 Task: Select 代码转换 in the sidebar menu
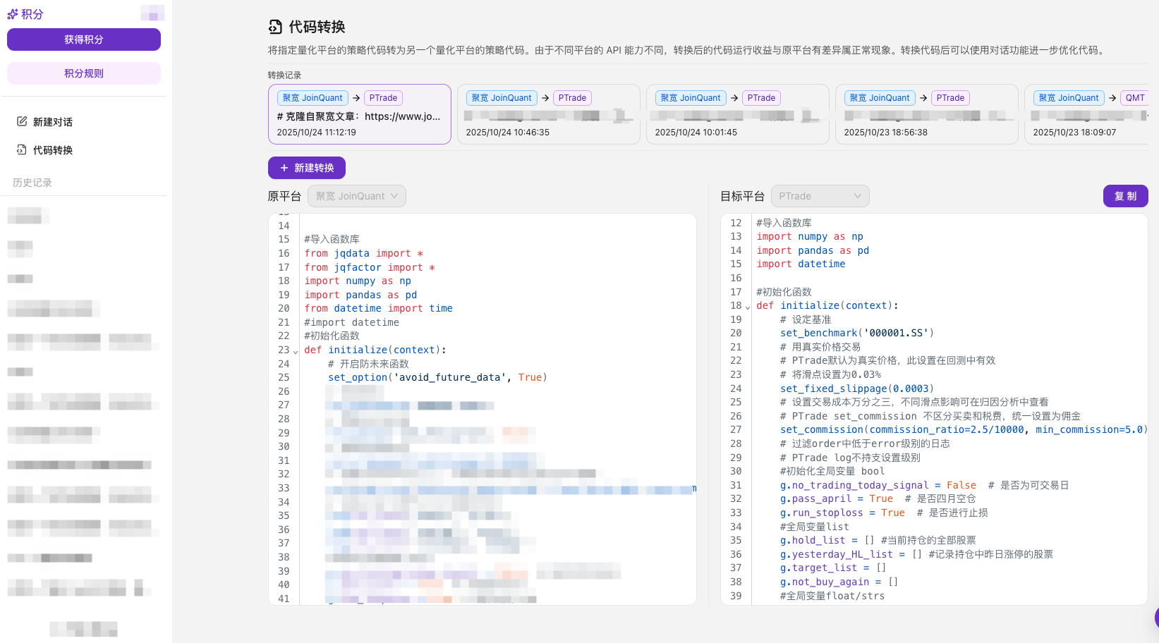tap(52, 150)
